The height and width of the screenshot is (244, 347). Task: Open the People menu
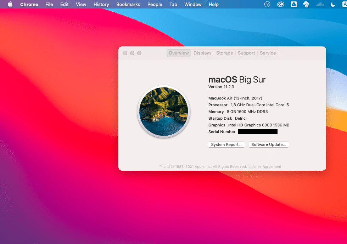click(x=155, y=4)
